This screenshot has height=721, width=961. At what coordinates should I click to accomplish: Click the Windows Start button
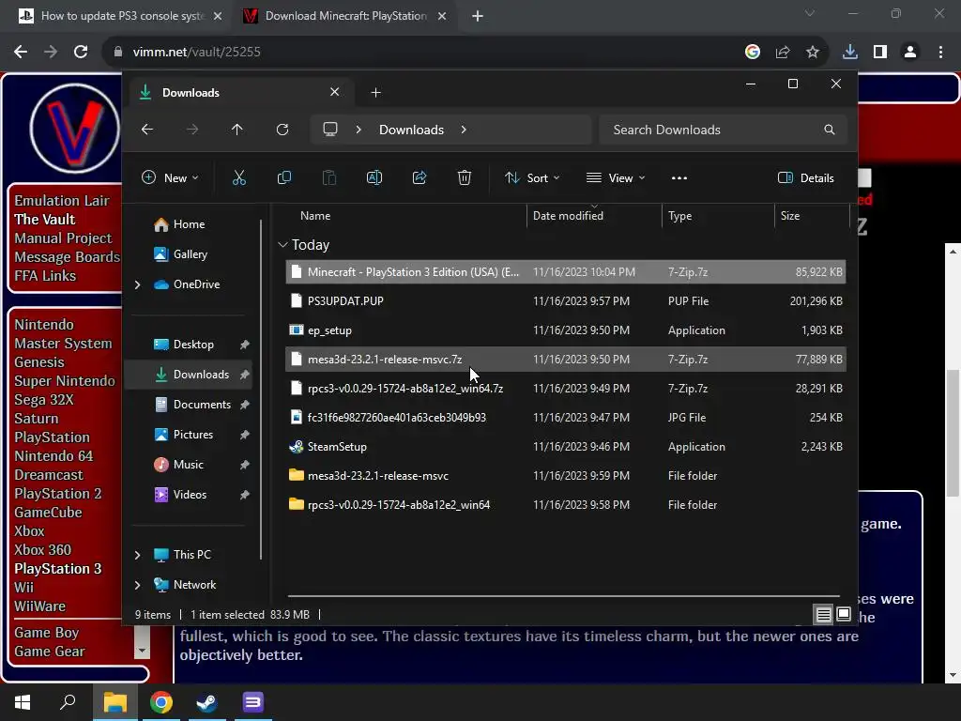23,702
